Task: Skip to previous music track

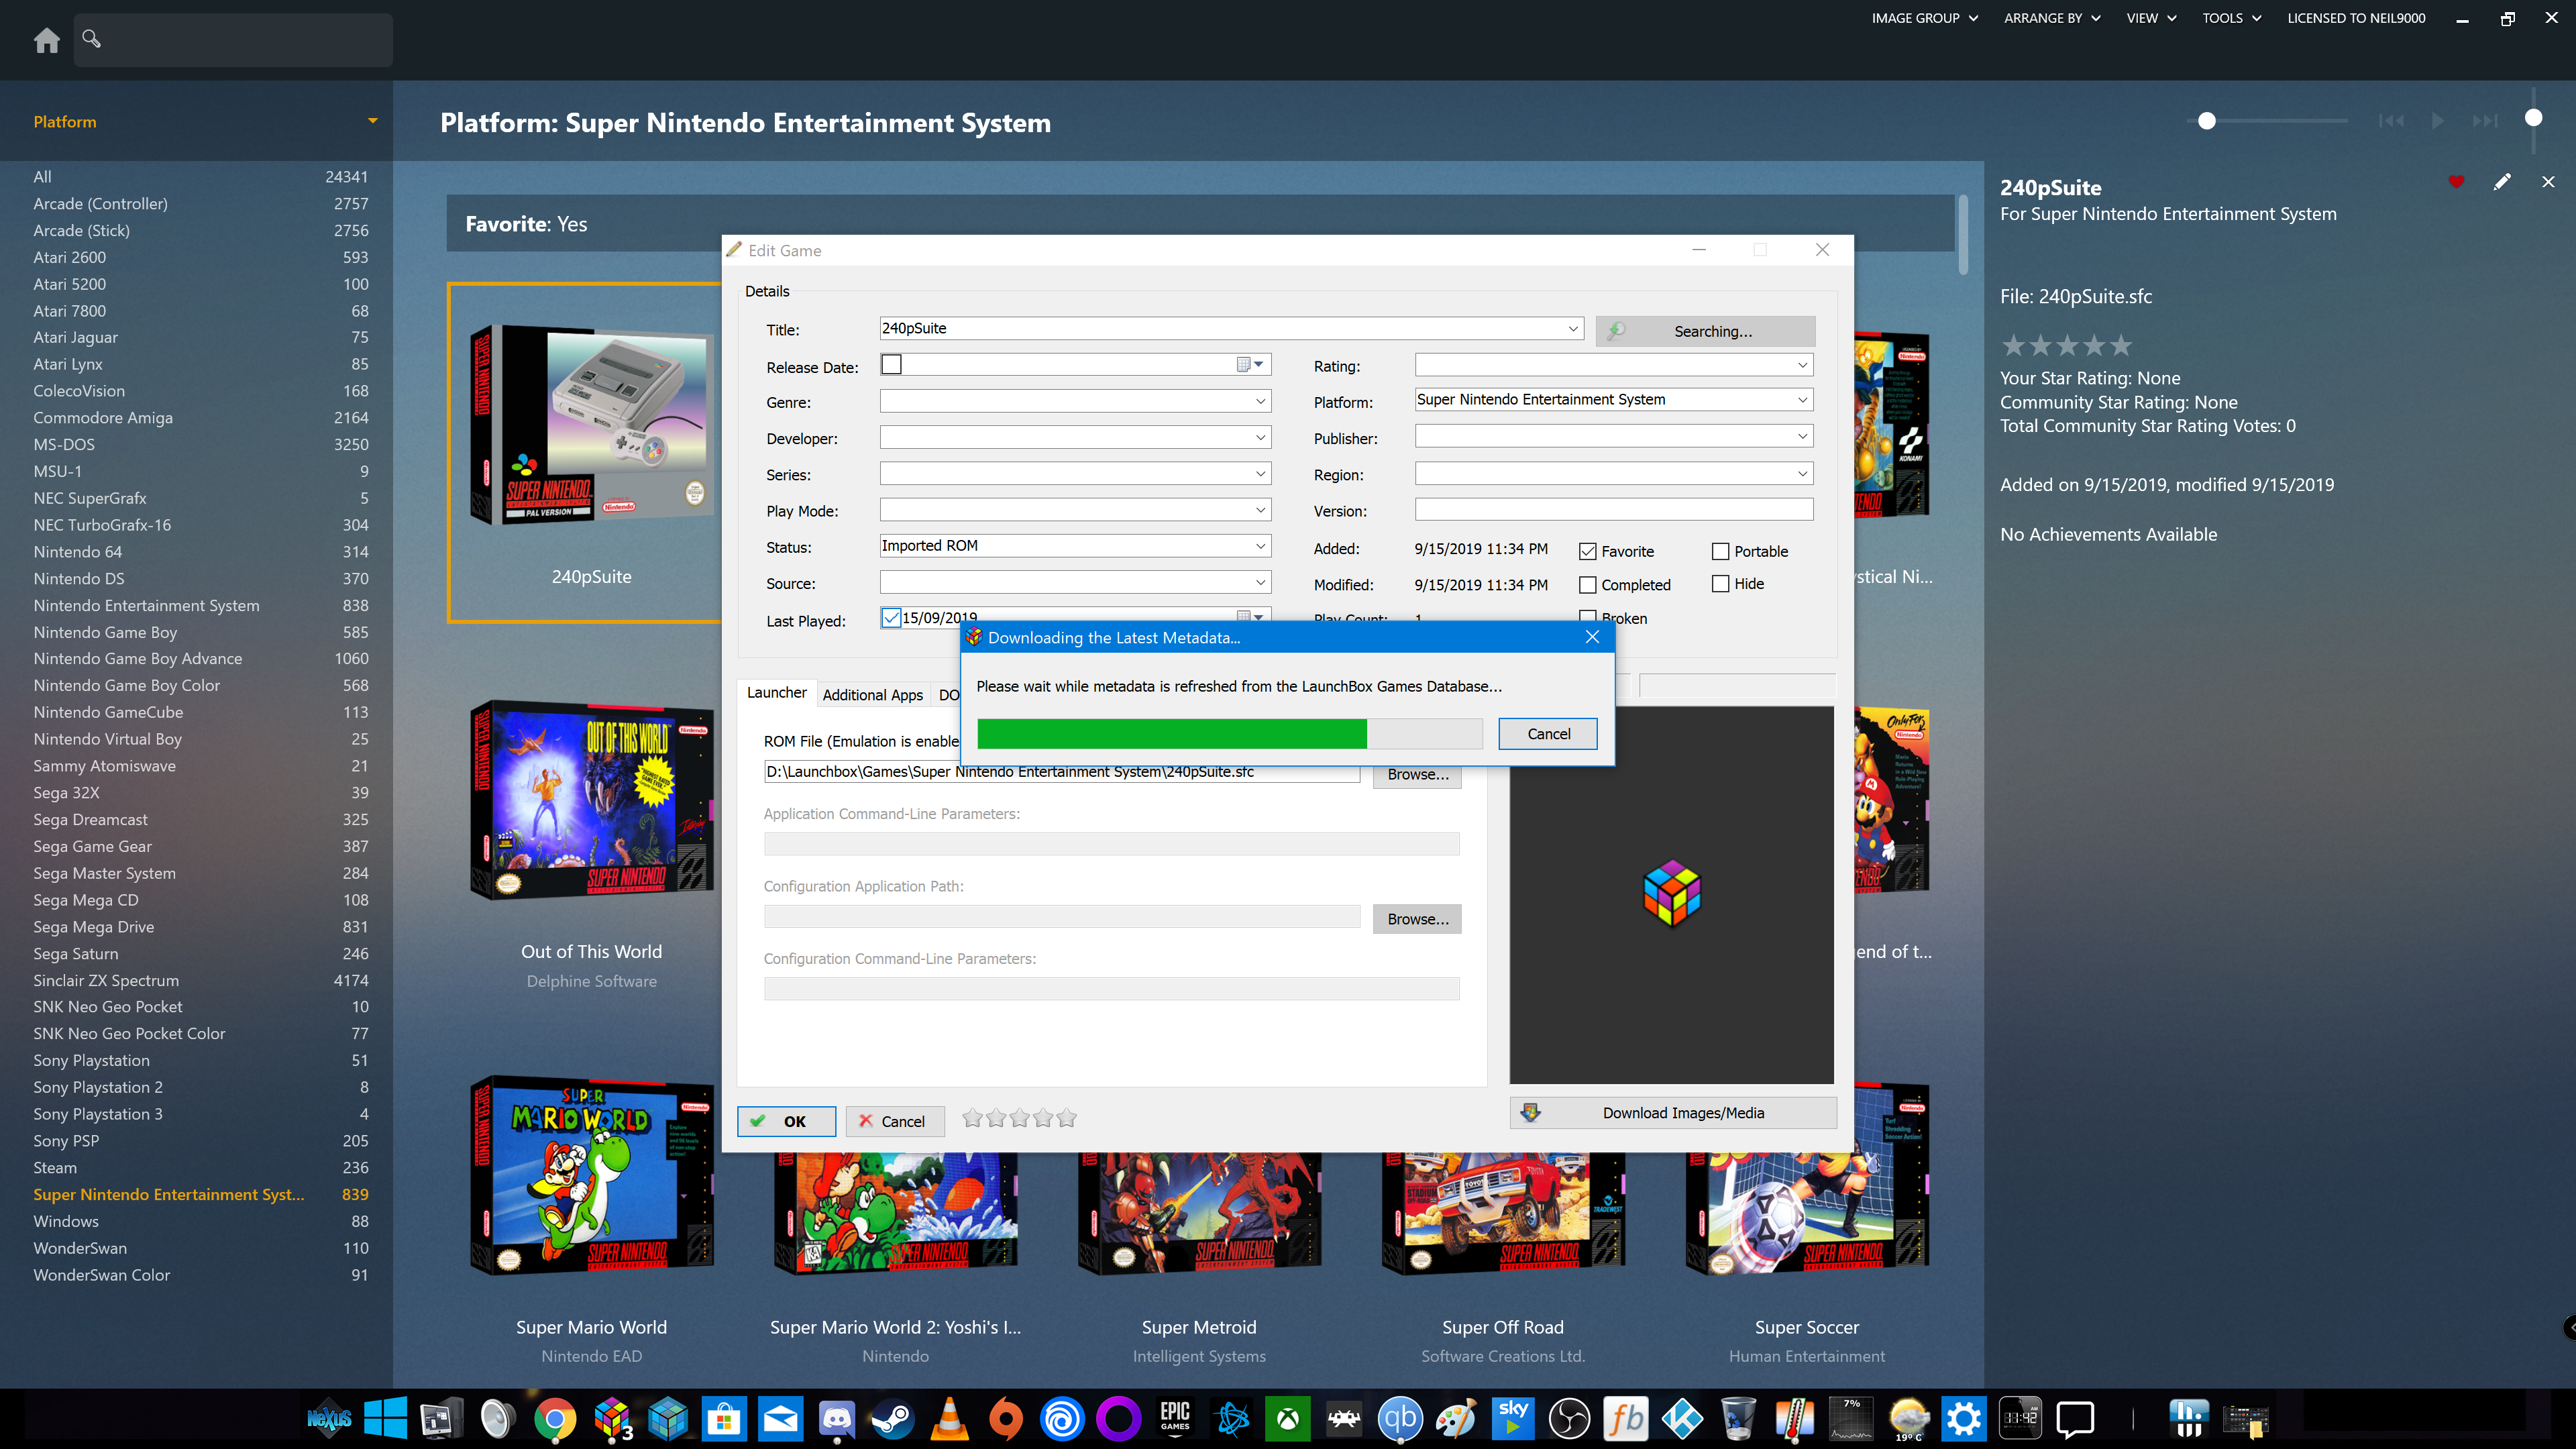Action: pyautogui.click(x=2391, y=121)
